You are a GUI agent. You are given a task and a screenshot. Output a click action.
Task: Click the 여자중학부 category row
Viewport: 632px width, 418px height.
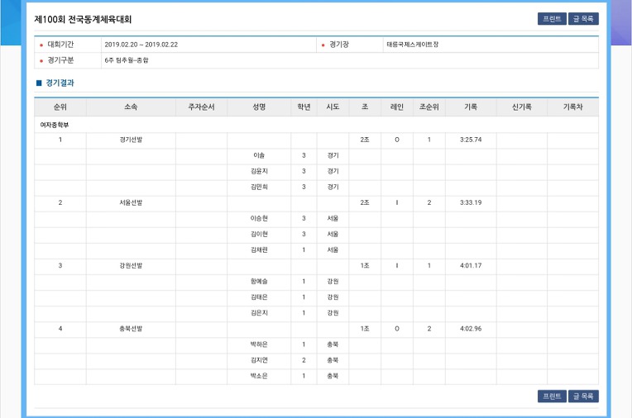[x=316, y=125]
